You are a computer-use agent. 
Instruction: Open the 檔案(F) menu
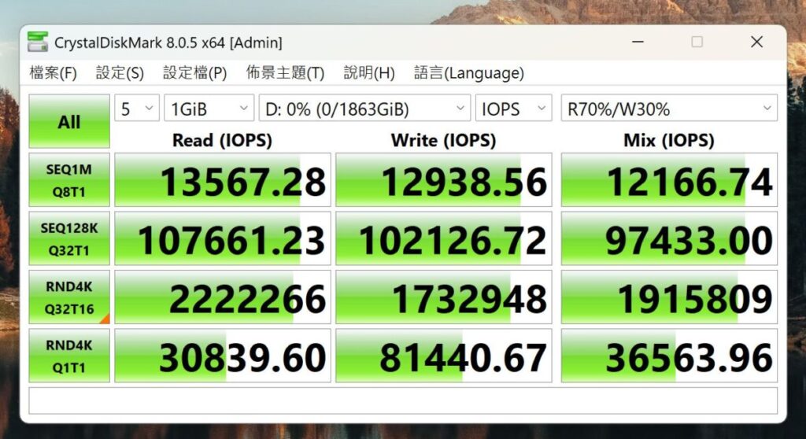click(x=54, y=73)
